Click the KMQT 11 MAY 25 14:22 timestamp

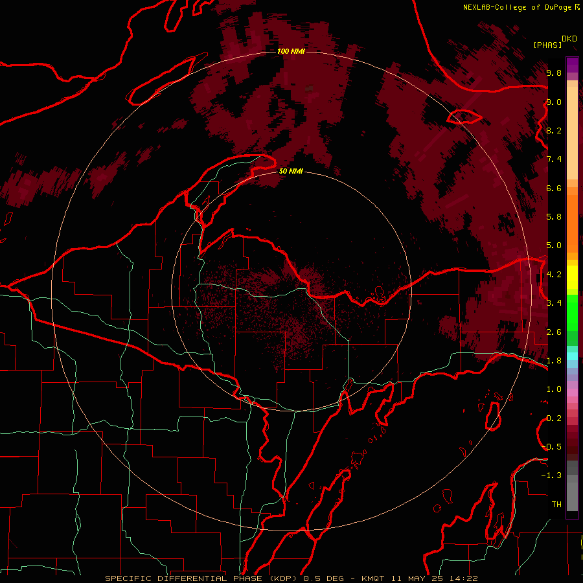[x=419, y=578]
